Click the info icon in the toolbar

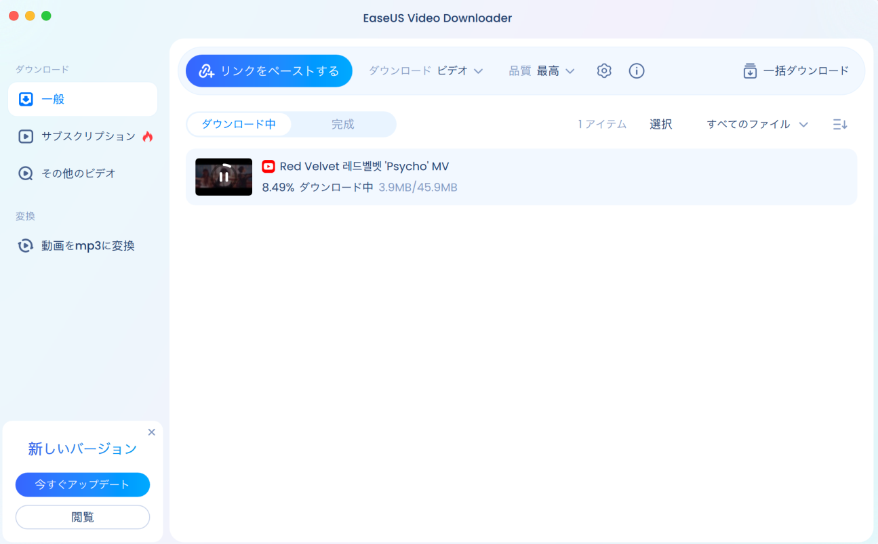click(x=636, y=70)
